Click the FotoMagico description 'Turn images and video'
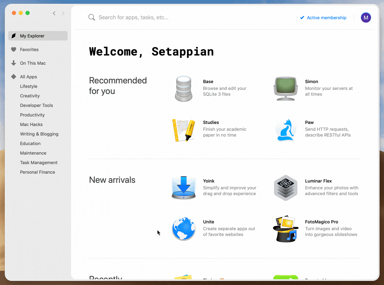This screenshot has width=384, height=285. point(331,232)
